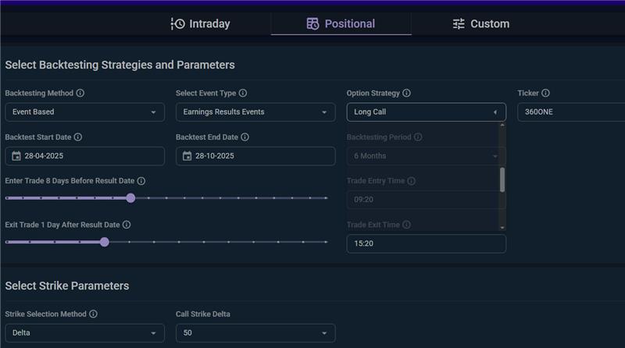Show info for Enter Trade Days slider
This screenshot has width=625, height=348.
click(x=141, y=181)
